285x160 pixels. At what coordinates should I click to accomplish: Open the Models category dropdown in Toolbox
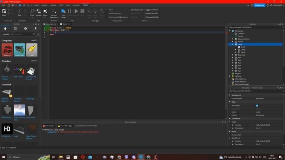tap(7, 34)
